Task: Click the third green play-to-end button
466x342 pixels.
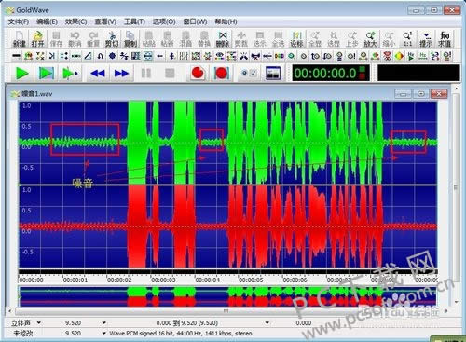Action: pyautogui.click(x=70, y=74)
